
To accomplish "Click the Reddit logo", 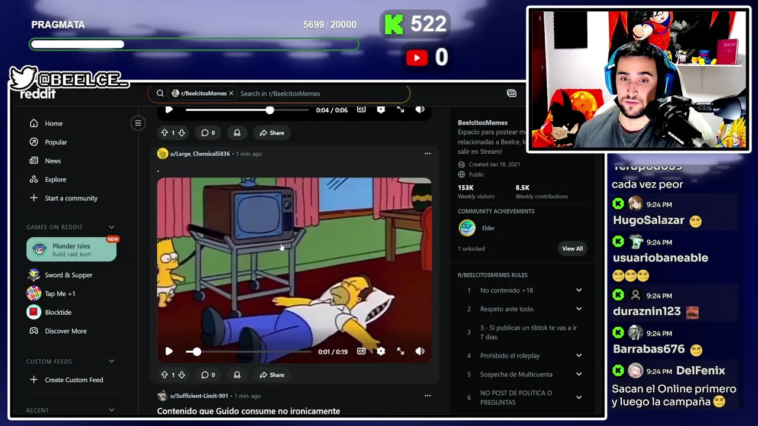I will coord(38,93).
